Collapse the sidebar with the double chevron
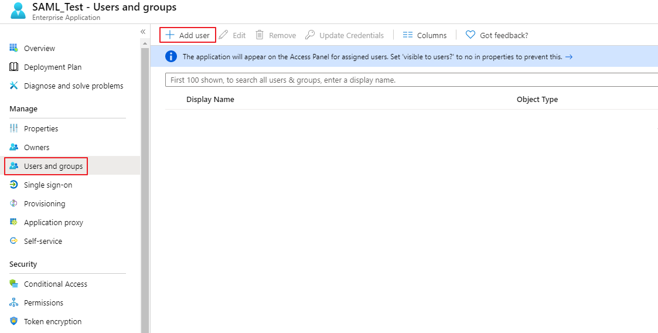Screen dimensions: 658x333 pyautogui.click(x=143, y=32)
